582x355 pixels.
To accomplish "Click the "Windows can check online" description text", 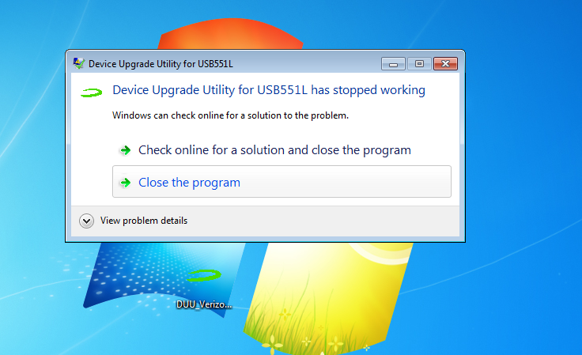I will point(230,115).
